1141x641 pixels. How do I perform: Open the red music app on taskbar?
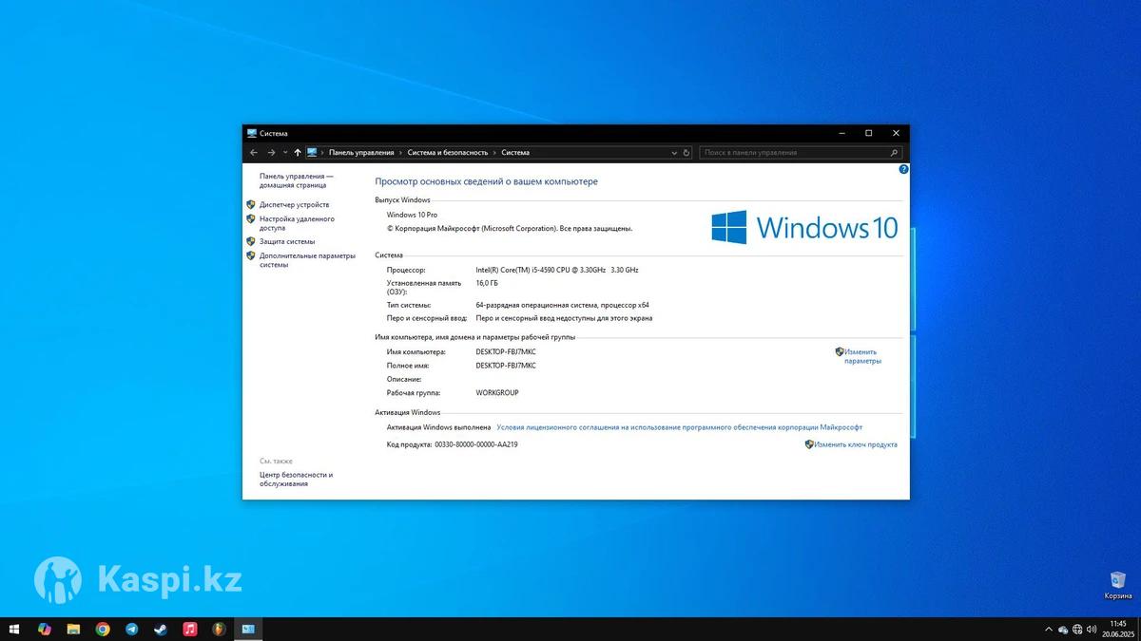[190, 629]
